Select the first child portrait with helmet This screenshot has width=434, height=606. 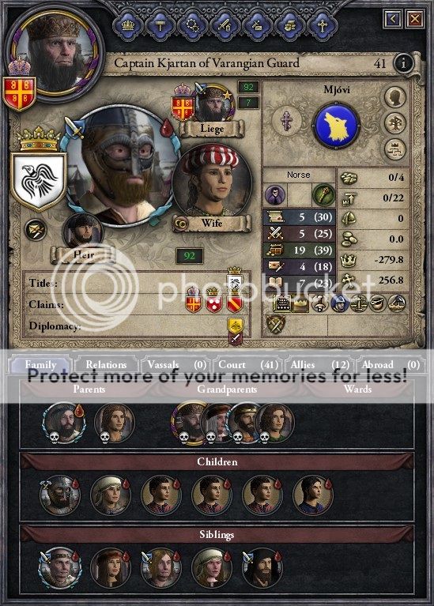59,495
